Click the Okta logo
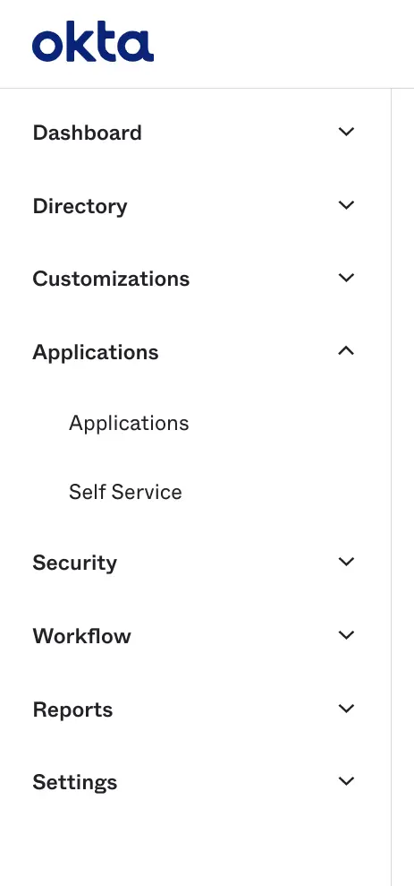 93,41
